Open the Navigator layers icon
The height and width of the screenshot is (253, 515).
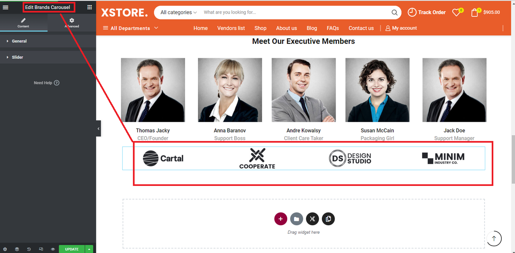pos(17,249)
